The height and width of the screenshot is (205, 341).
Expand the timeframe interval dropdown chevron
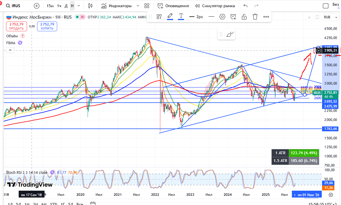coord(79,6)
